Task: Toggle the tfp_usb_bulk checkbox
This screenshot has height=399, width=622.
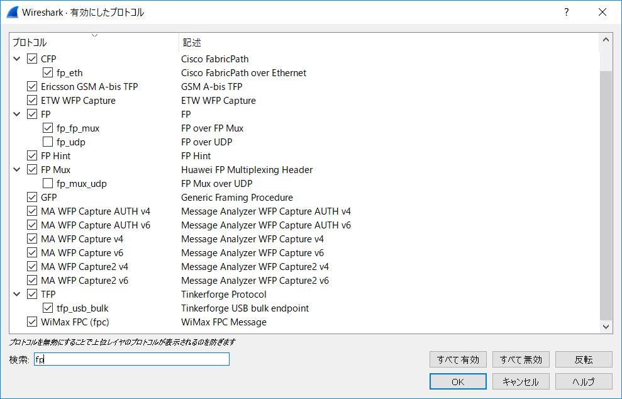Action: [48, 308]
